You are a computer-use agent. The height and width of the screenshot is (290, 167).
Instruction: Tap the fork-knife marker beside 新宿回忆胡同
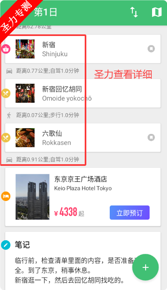6,93
